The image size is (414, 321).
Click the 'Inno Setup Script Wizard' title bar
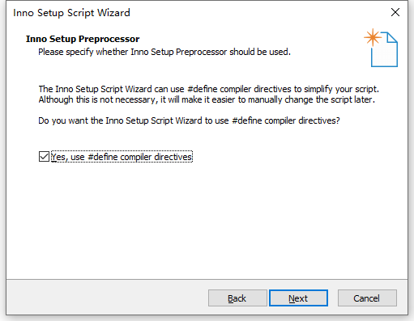click(x=71, y=13)
